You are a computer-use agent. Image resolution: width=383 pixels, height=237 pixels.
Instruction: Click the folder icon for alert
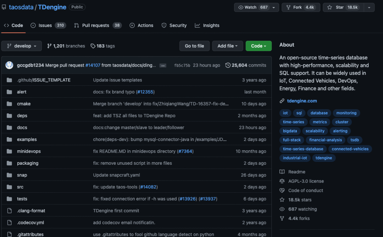[9, 92]
